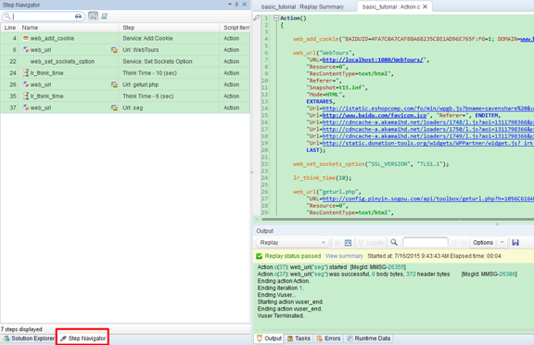Sort by the Step column header
This screenshot has width=534, height=345.
[169, 28]
